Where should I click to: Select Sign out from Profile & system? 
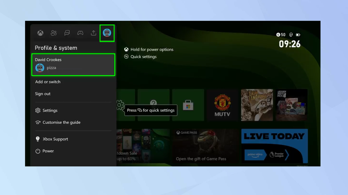pos(42,94)
